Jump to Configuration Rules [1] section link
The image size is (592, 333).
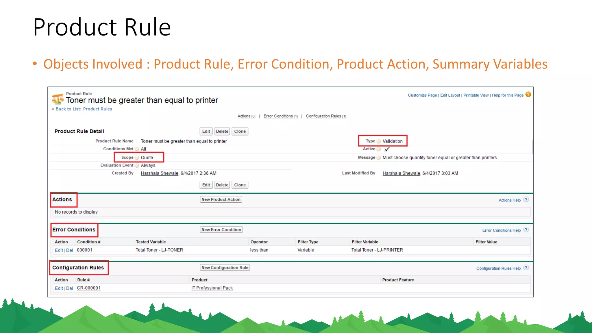pos(326,116)
